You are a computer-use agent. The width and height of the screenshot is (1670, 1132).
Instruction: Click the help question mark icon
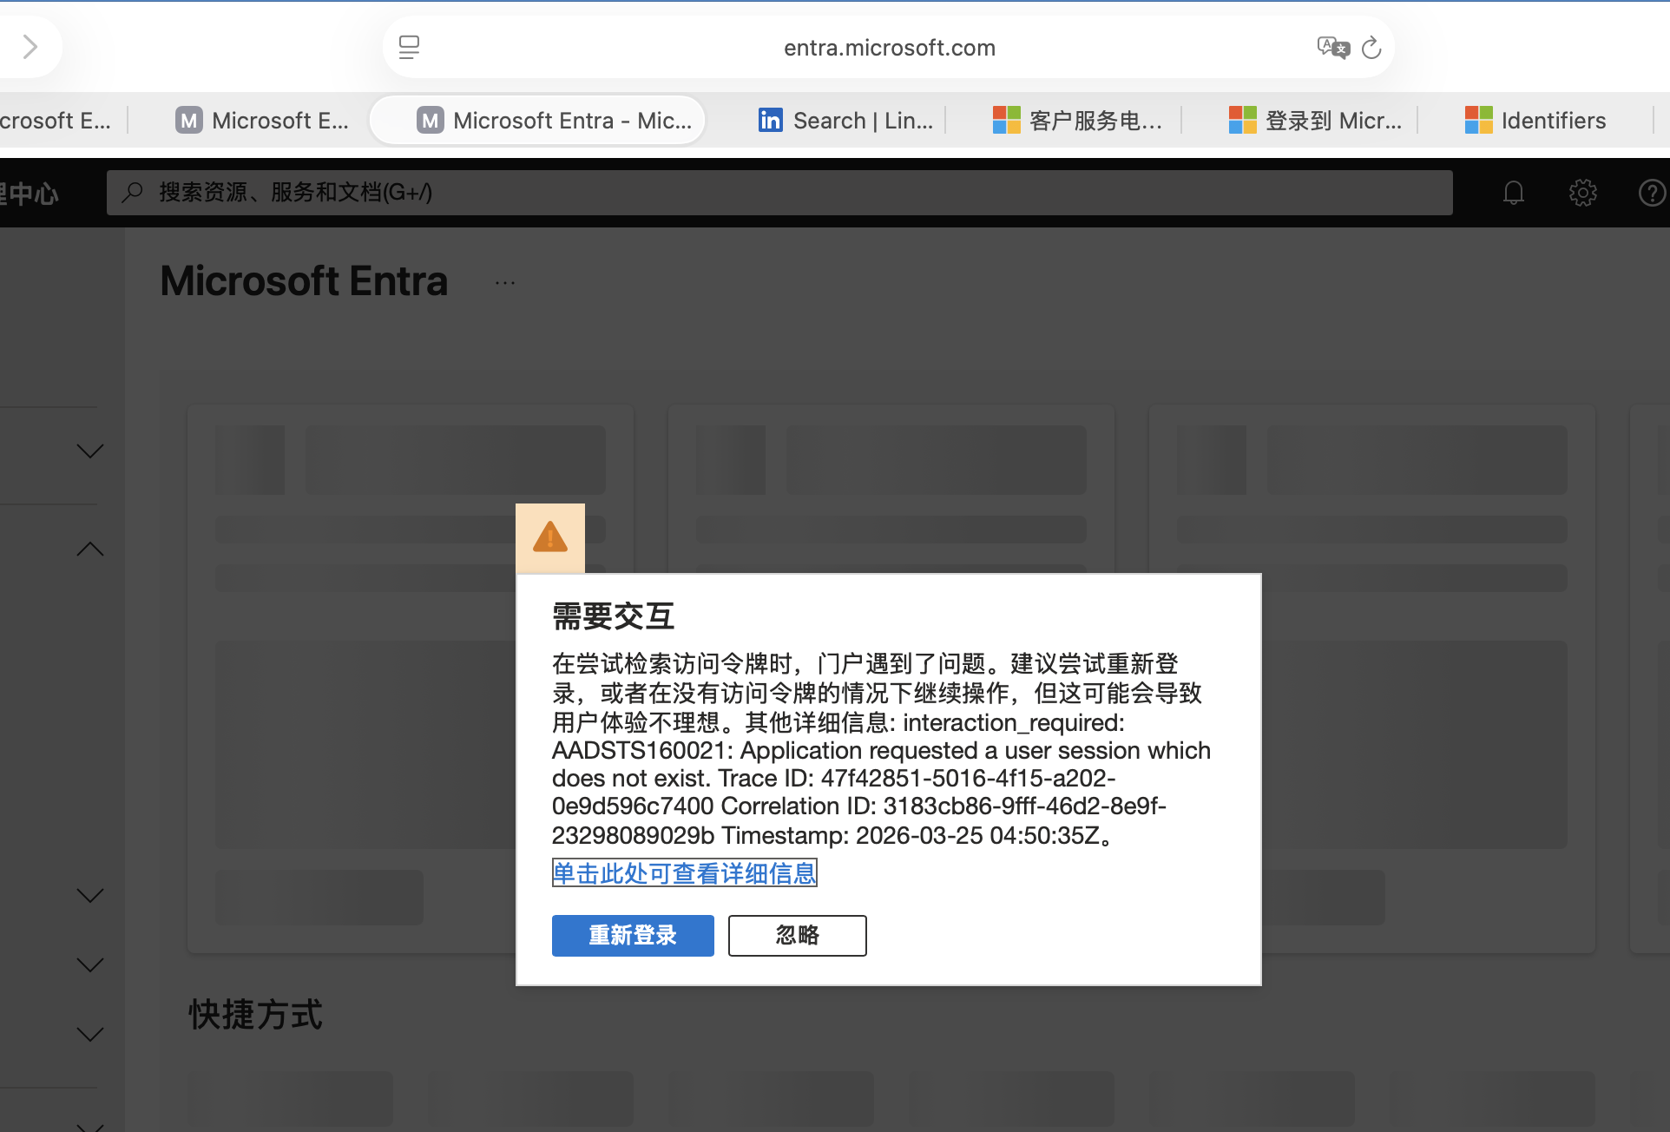[1651, 193]
